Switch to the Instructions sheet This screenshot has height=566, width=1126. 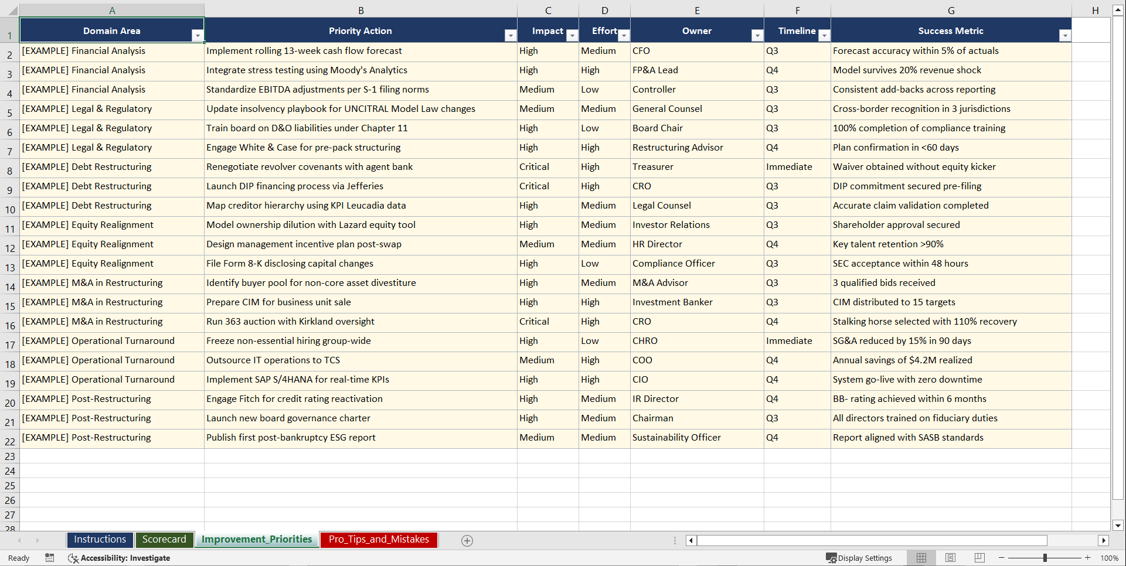pyautogui.click(x=100, y=540)
